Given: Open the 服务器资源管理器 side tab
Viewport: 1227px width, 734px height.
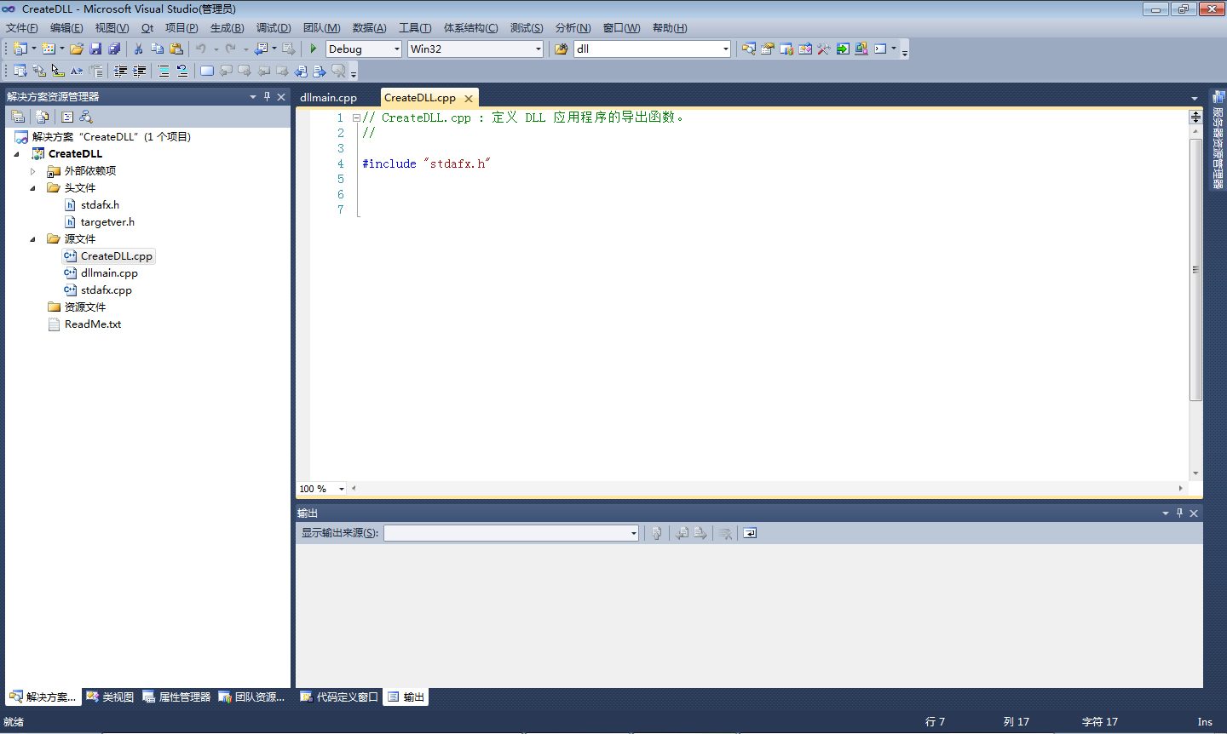Looking at the screenshot, I should [x=1218, y=140].
